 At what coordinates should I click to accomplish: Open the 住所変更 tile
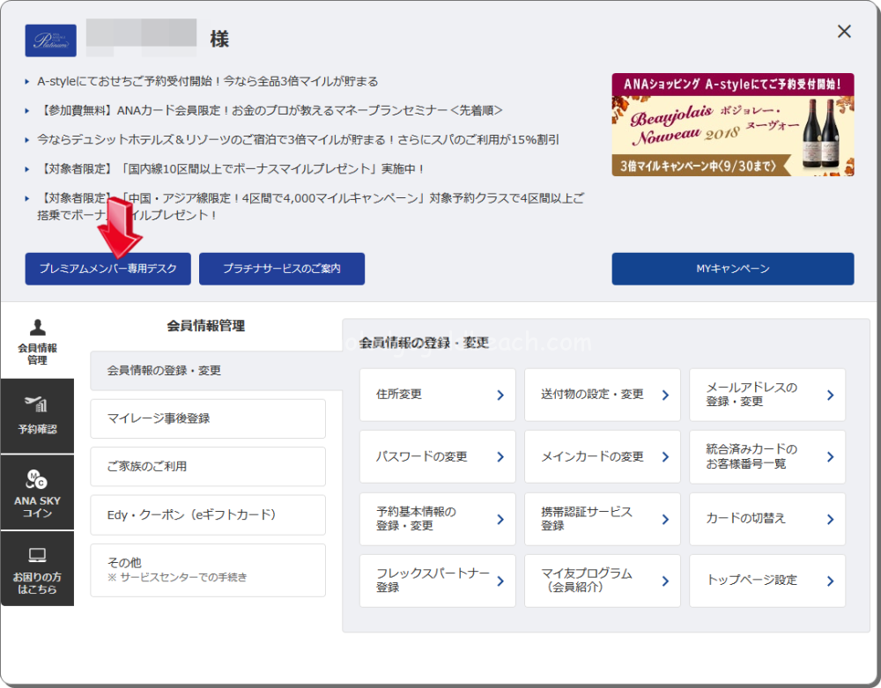pyautogui.click(x=438, y=395)
